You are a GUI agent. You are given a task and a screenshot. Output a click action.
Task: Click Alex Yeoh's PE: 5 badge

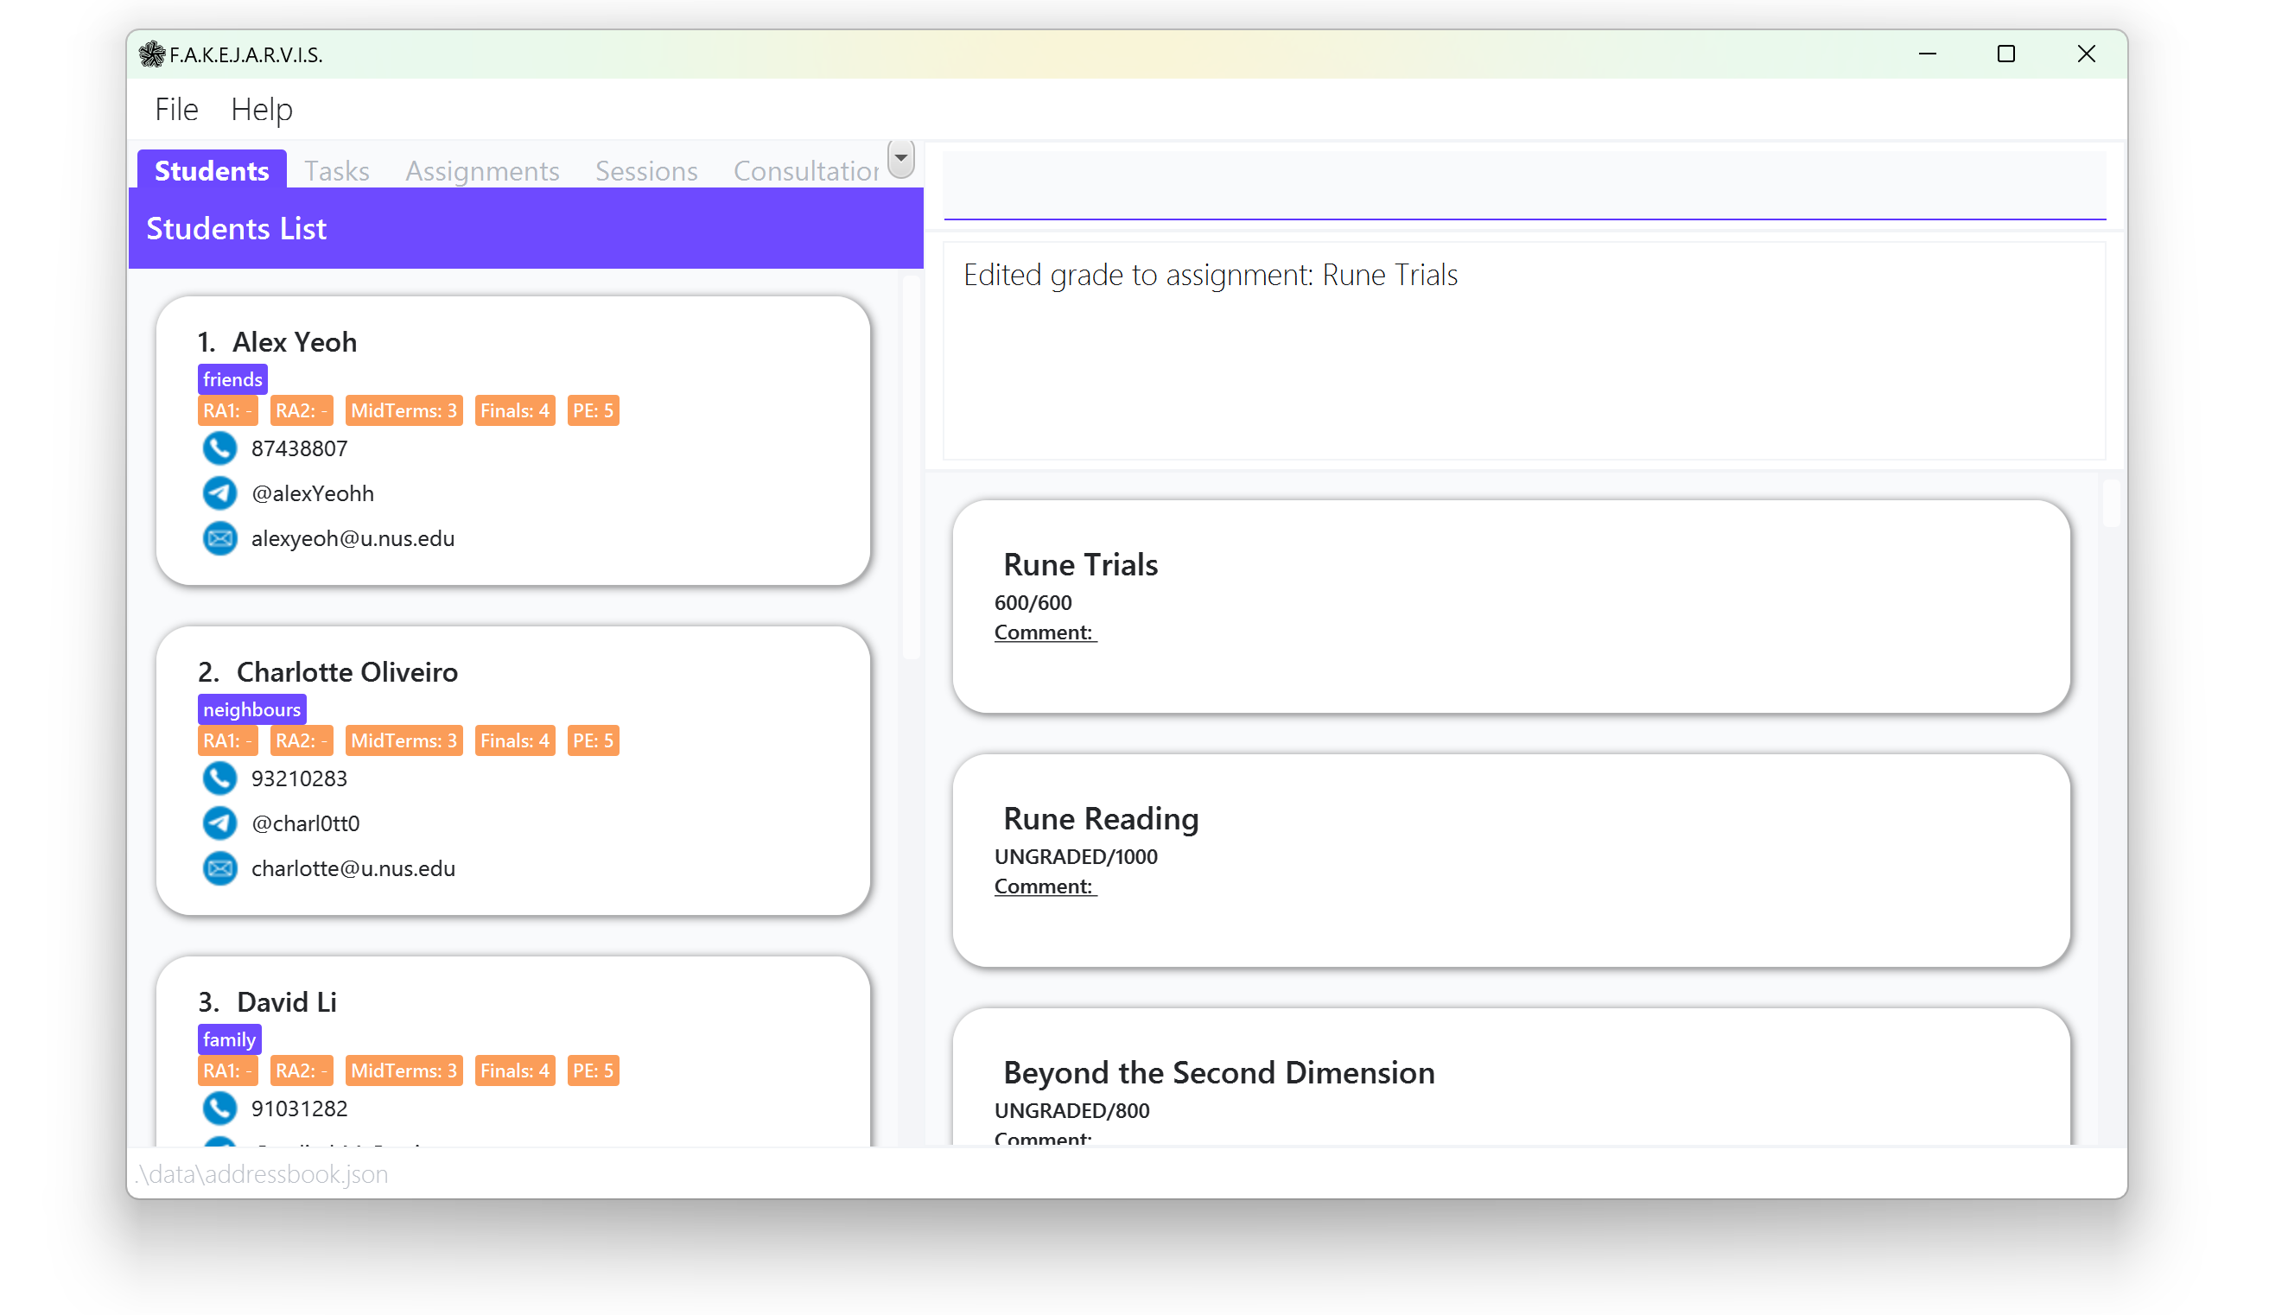(594, 411)
